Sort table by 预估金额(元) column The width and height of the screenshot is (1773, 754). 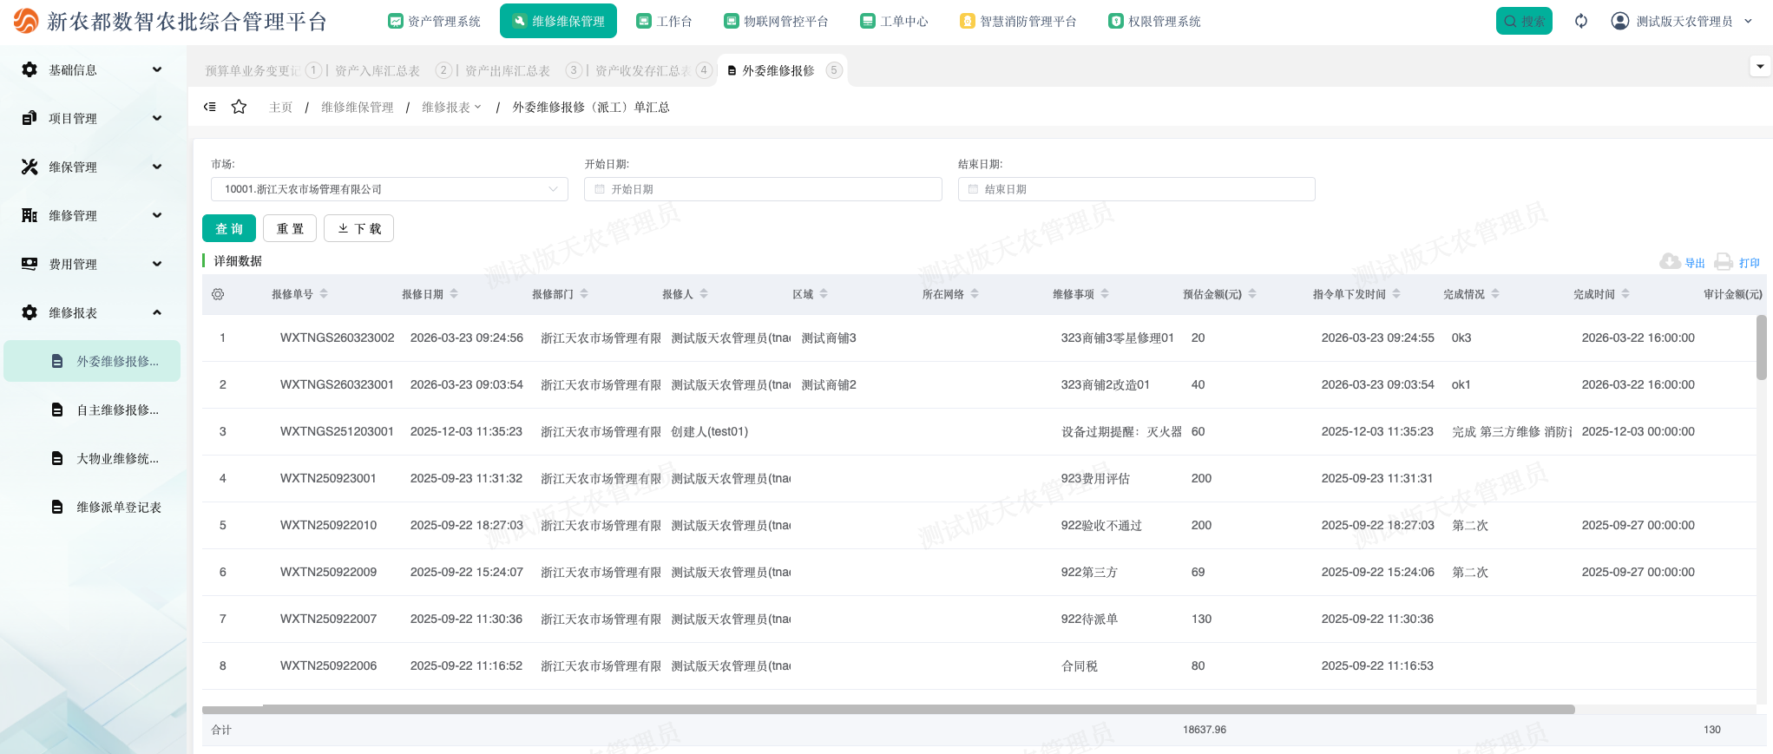pos(1252,294)
